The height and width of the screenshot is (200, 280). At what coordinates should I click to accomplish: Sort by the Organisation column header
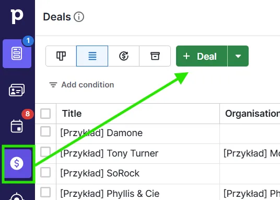point(252,114)
